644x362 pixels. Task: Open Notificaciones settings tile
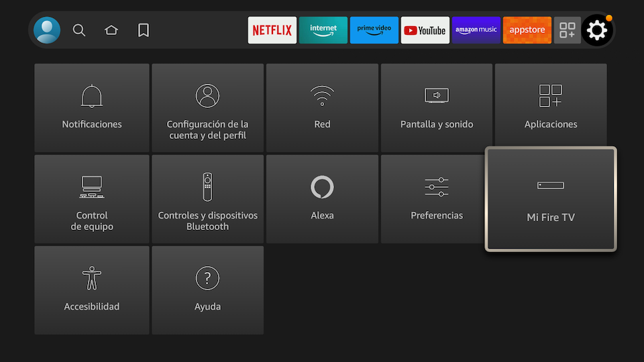(x=92, y=108)
